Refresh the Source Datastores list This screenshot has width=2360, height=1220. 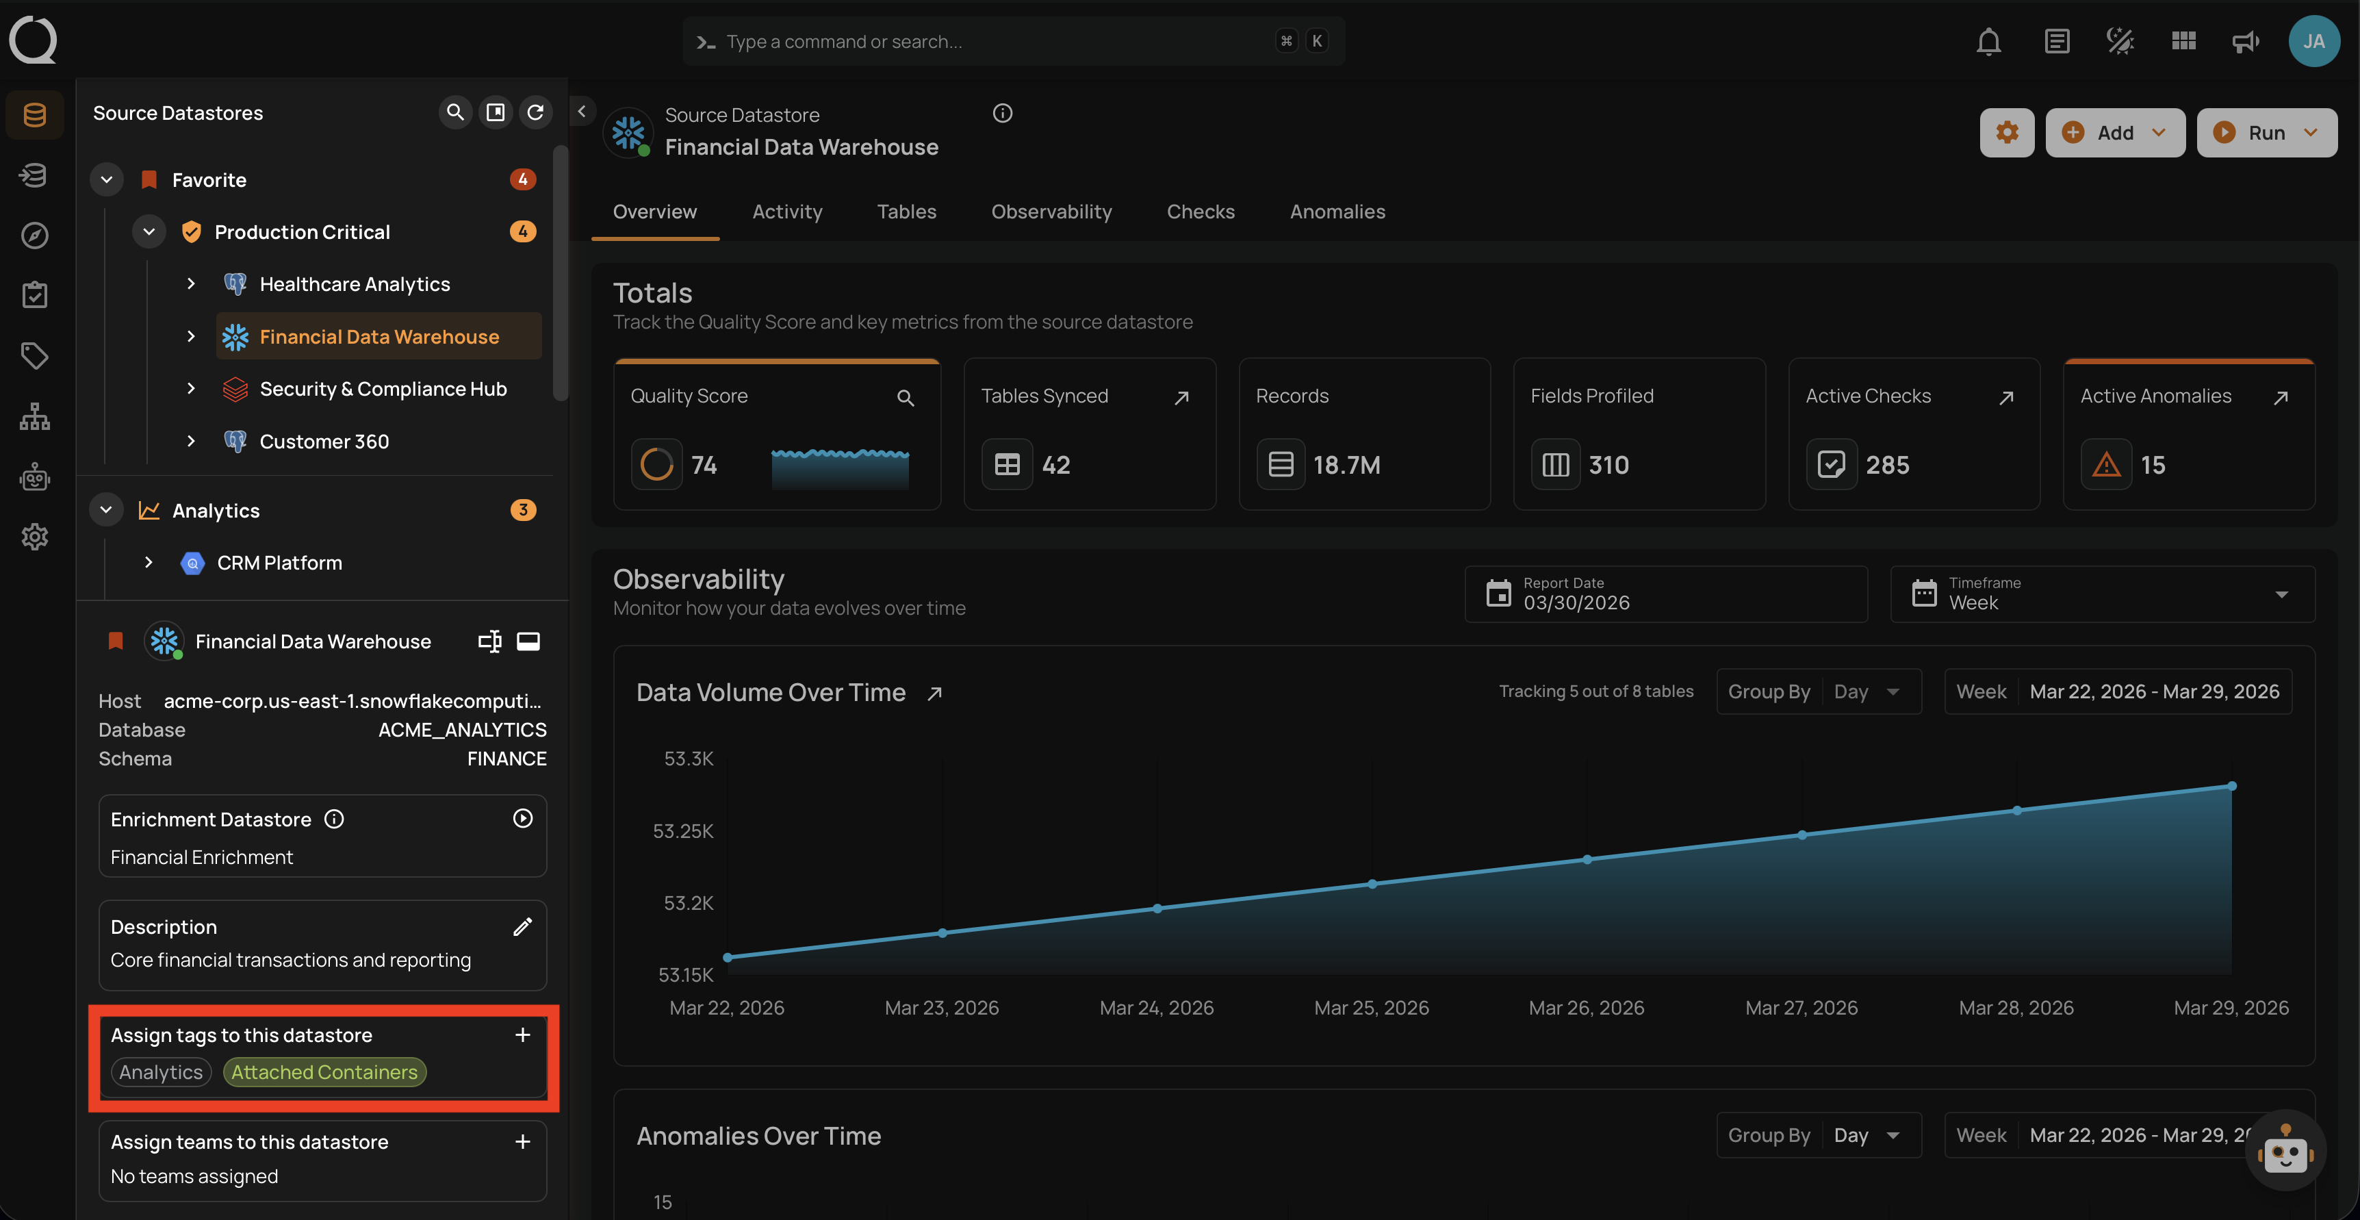pyautogui.click(x=535, y=112)
